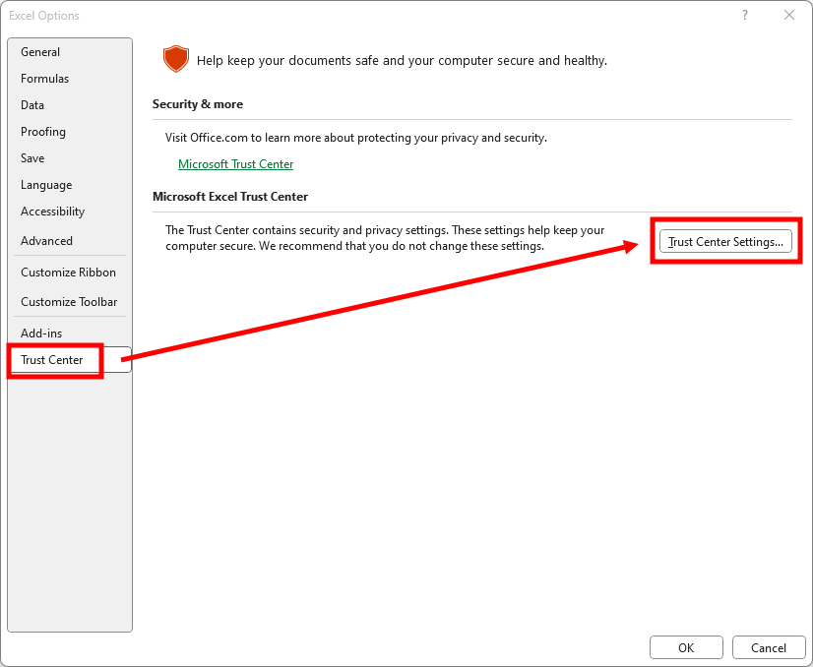Image resolution: width=813 pixels, height=667 pixels.
Task: Open Customize Toolbar options
Action: point(69,302)
